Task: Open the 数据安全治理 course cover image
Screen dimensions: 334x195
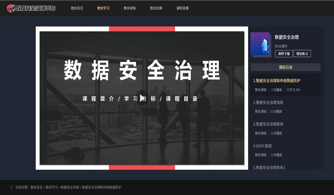Action: point(260,44)
